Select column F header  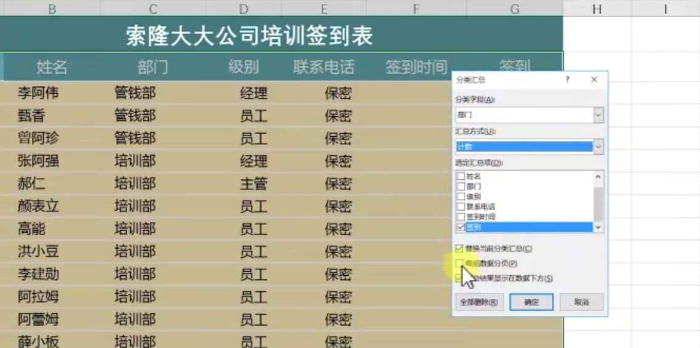click(416, 9)
